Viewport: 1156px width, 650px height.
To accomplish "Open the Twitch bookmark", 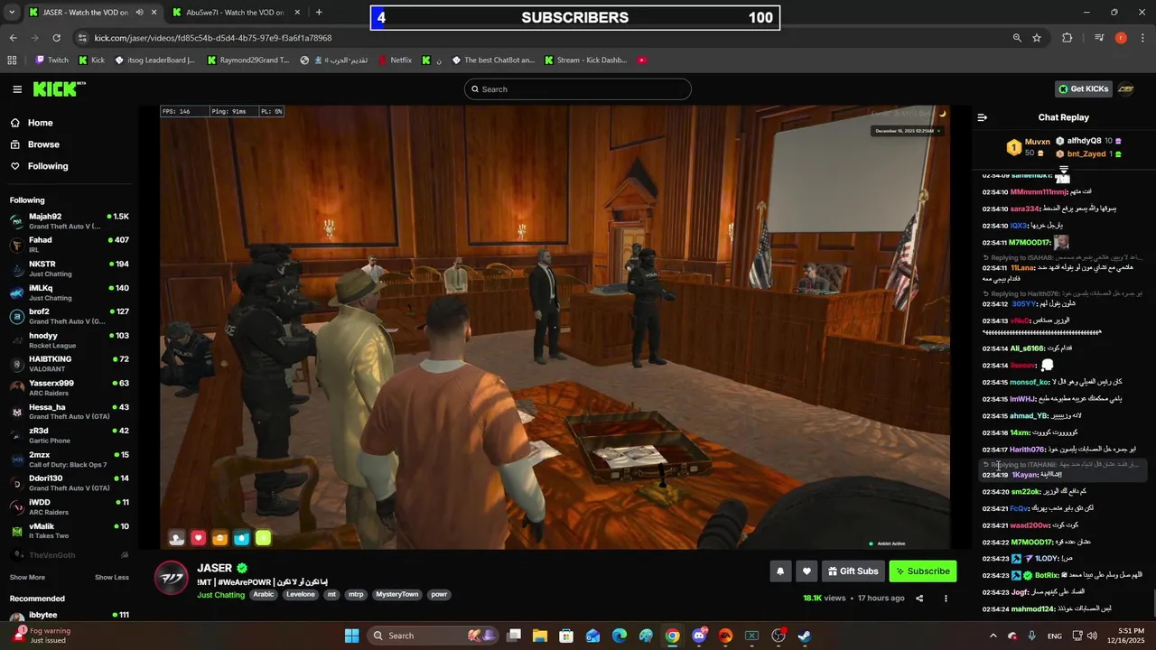I will click(x=51, y=60).
